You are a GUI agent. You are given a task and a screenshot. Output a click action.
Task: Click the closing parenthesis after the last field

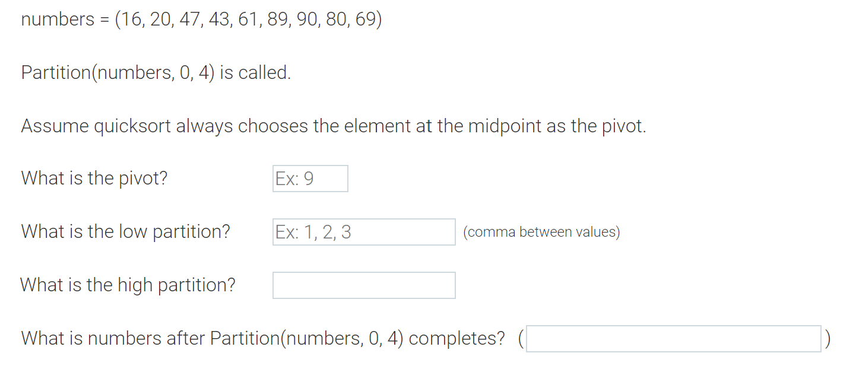point(828,338)
